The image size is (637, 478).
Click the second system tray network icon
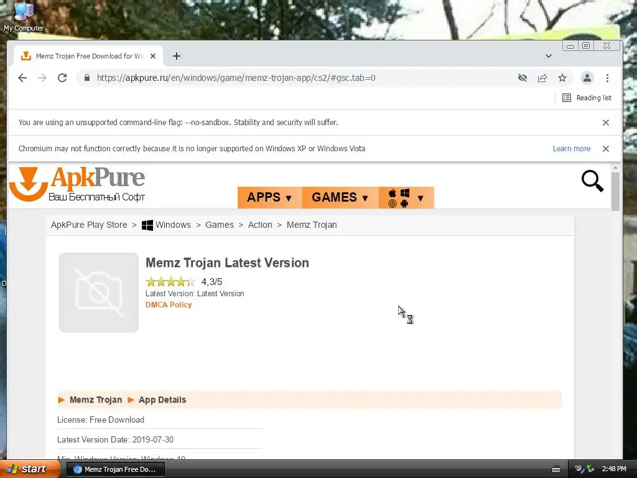pos(591,469)
